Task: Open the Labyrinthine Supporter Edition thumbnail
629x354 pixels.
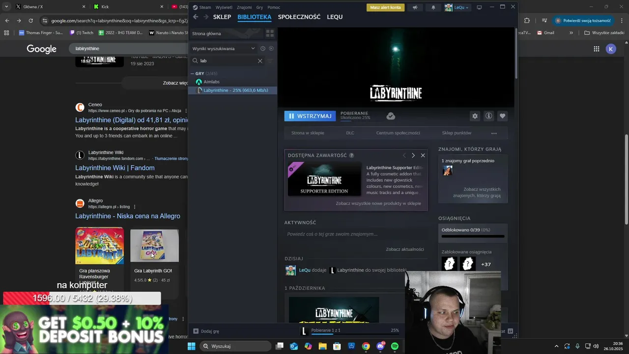Action: [x=324, y=179]
